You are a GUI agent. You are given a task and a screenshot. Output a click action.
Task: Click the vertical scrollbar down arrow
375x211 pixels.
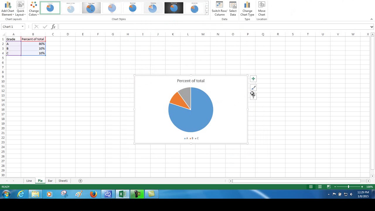[x=372, y=176]
